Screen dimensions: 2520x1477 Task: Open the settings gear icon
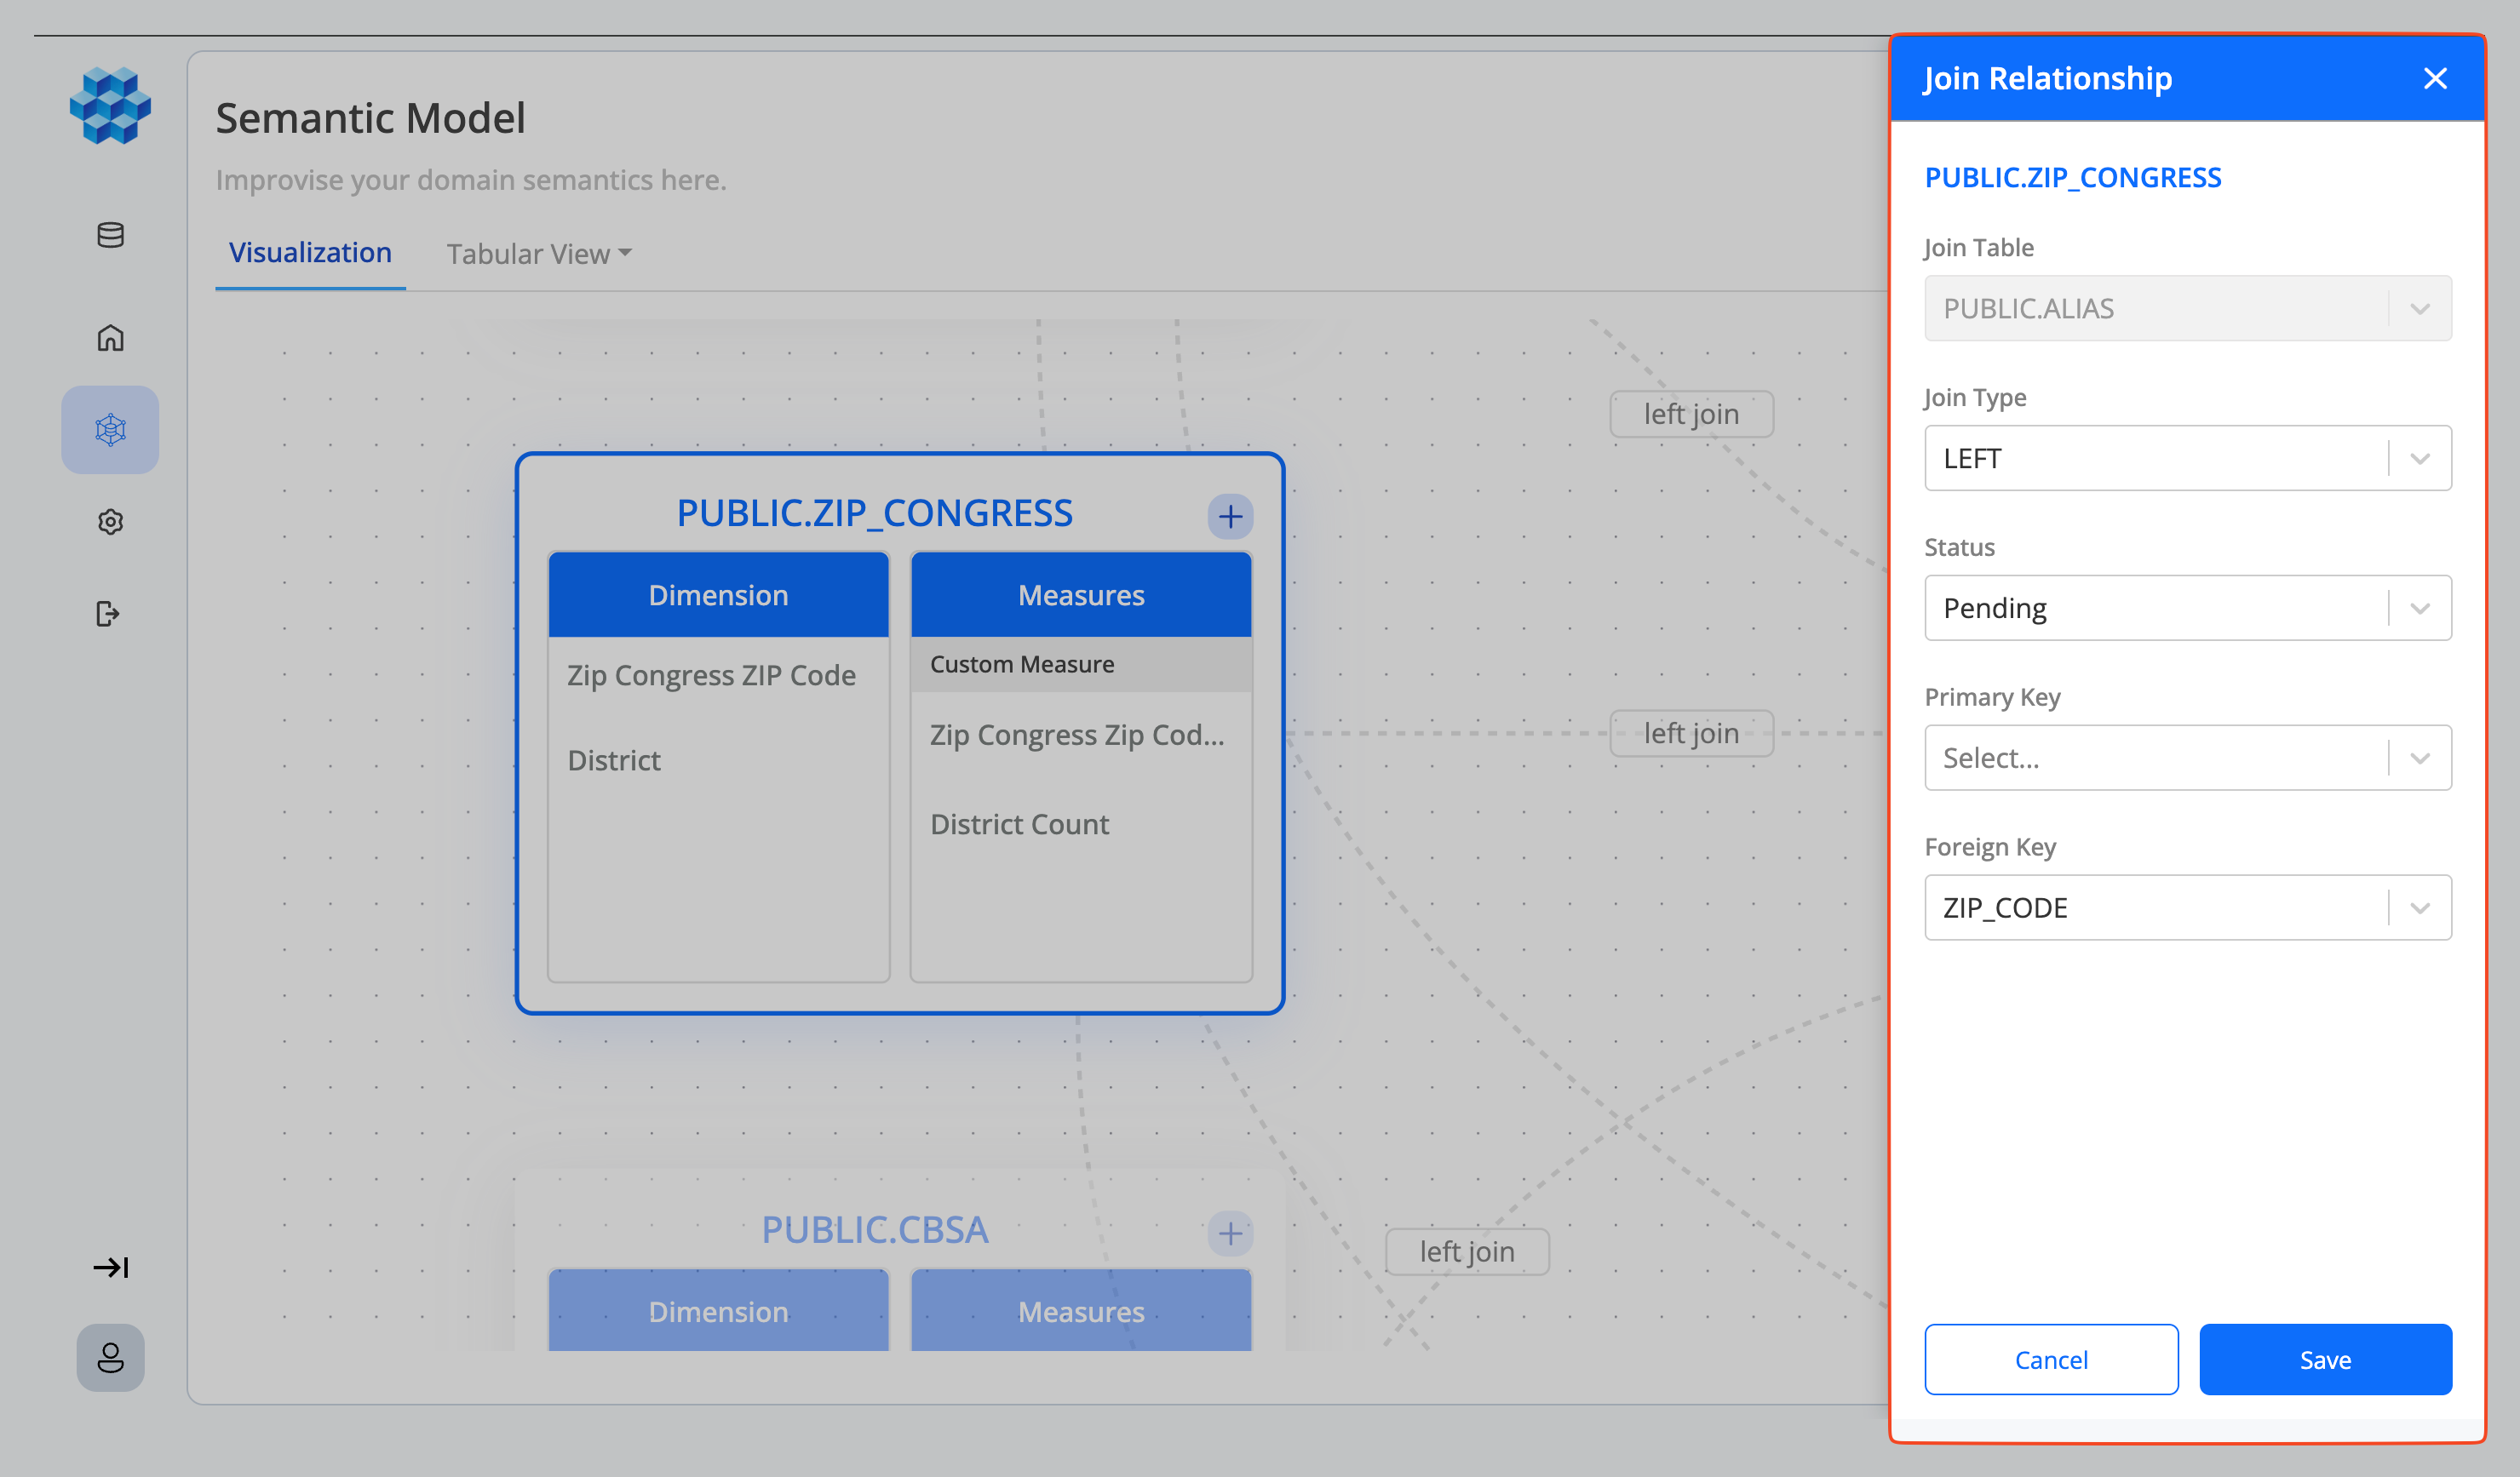click(x=110, y=522)
